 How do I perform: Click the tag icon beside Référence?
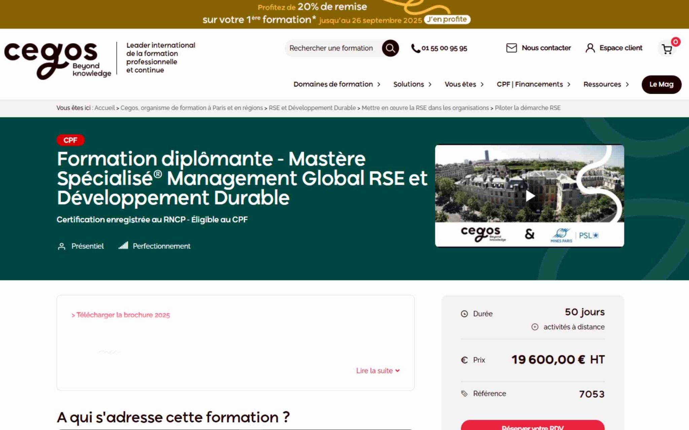click(464, 394)
